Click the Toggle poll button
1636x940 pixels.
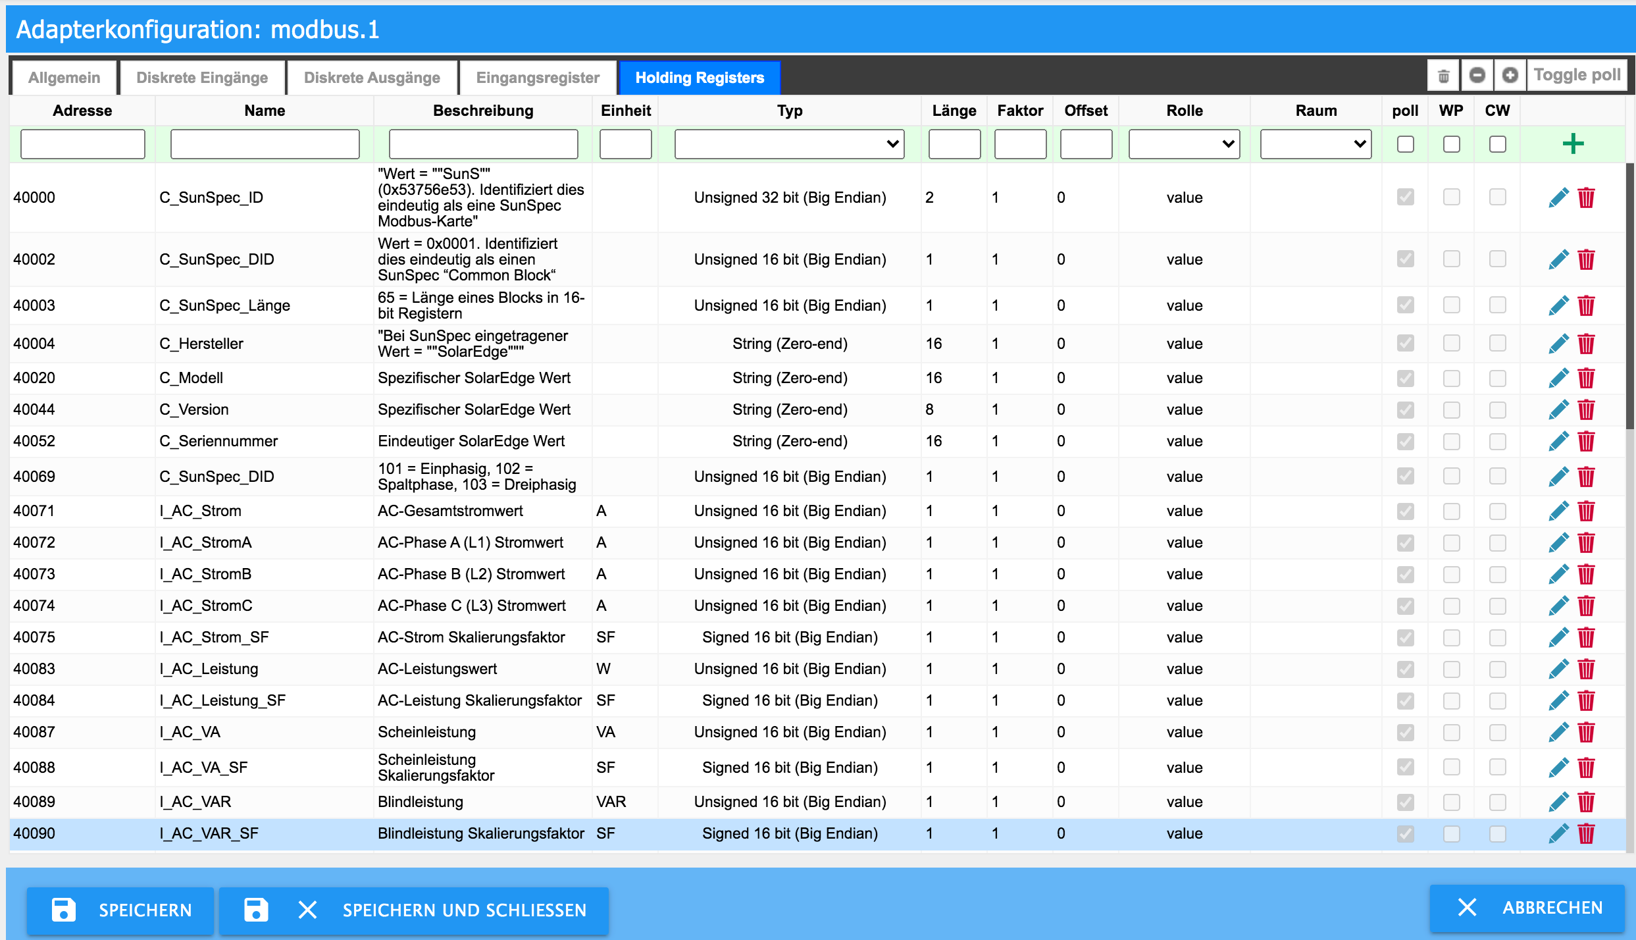coord(1577,76)
